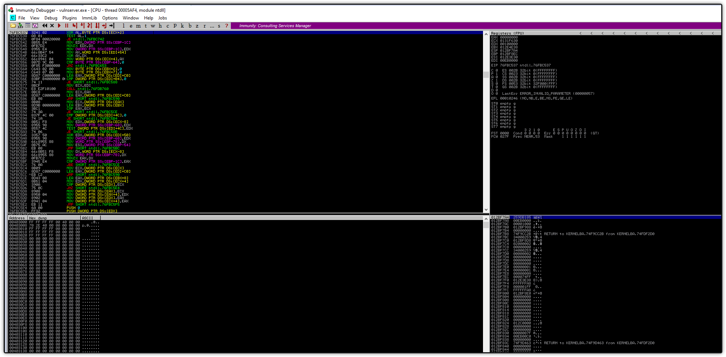Click the disassembly pane scroll down arrow
The height and width of the screenshot is (357, 726).
pyautogui.click(x=486, y=210)
